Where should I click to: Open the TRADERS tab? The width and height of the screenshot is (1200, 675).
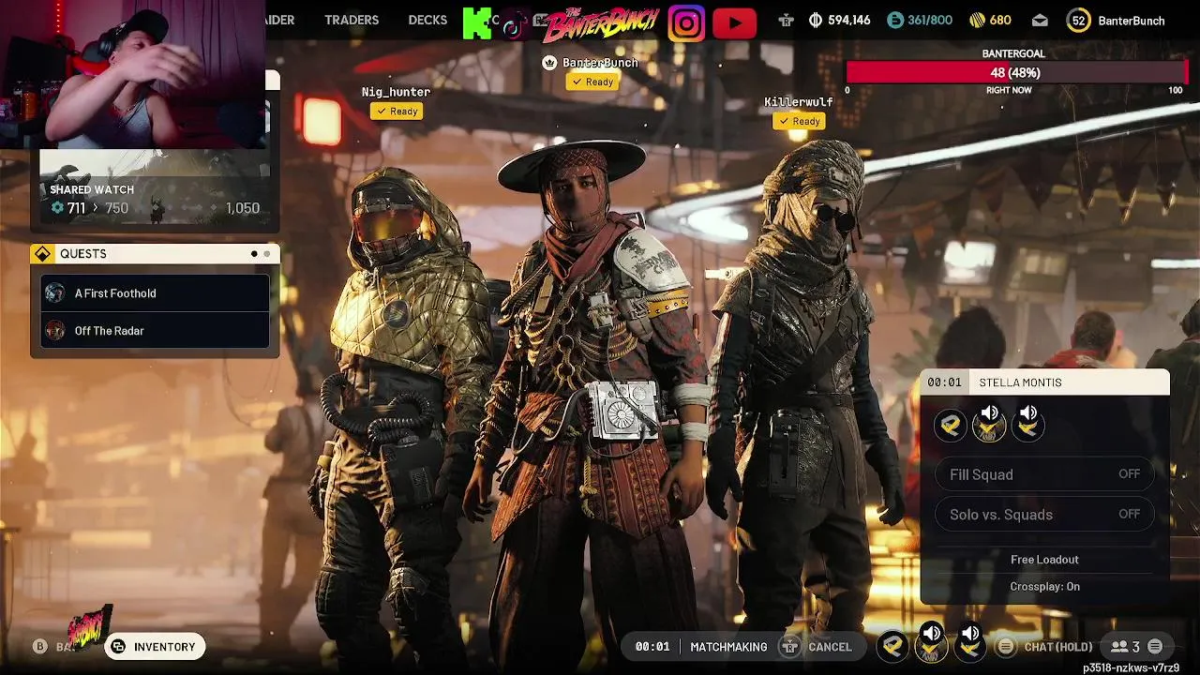352,20
